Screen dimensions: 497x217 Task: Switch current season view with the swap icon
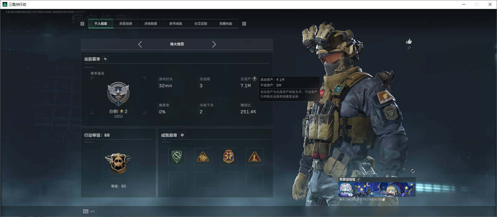[x=105, y=59]
